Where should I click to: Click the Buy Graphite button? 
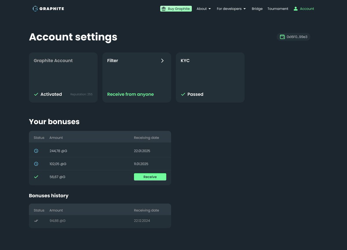[x=176, y=9]
